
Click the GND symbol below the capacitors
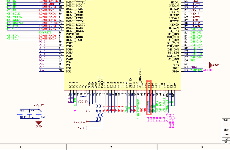click(39, 124)
